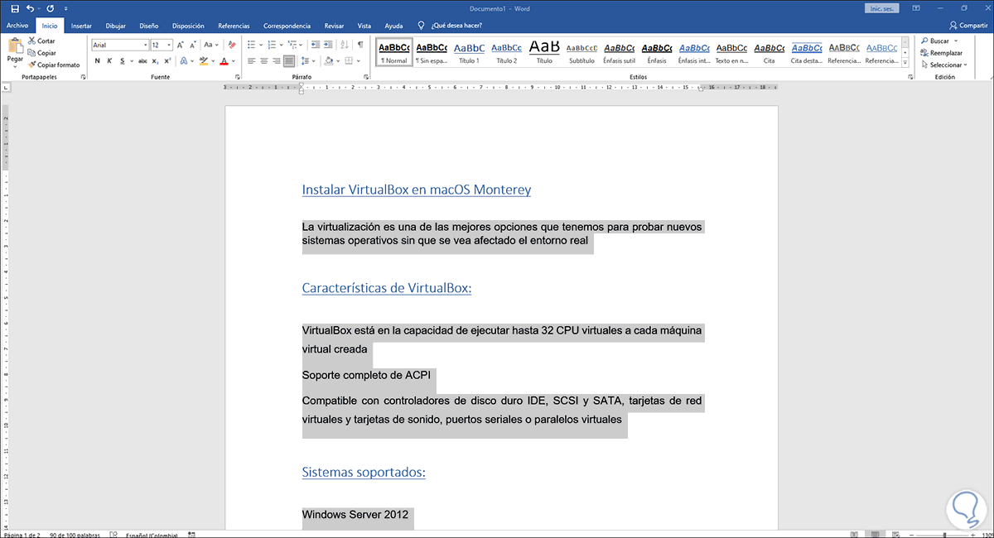Apply the Título 1 style
This screenshot has width=994, height=538.
[x=469, y=52]
